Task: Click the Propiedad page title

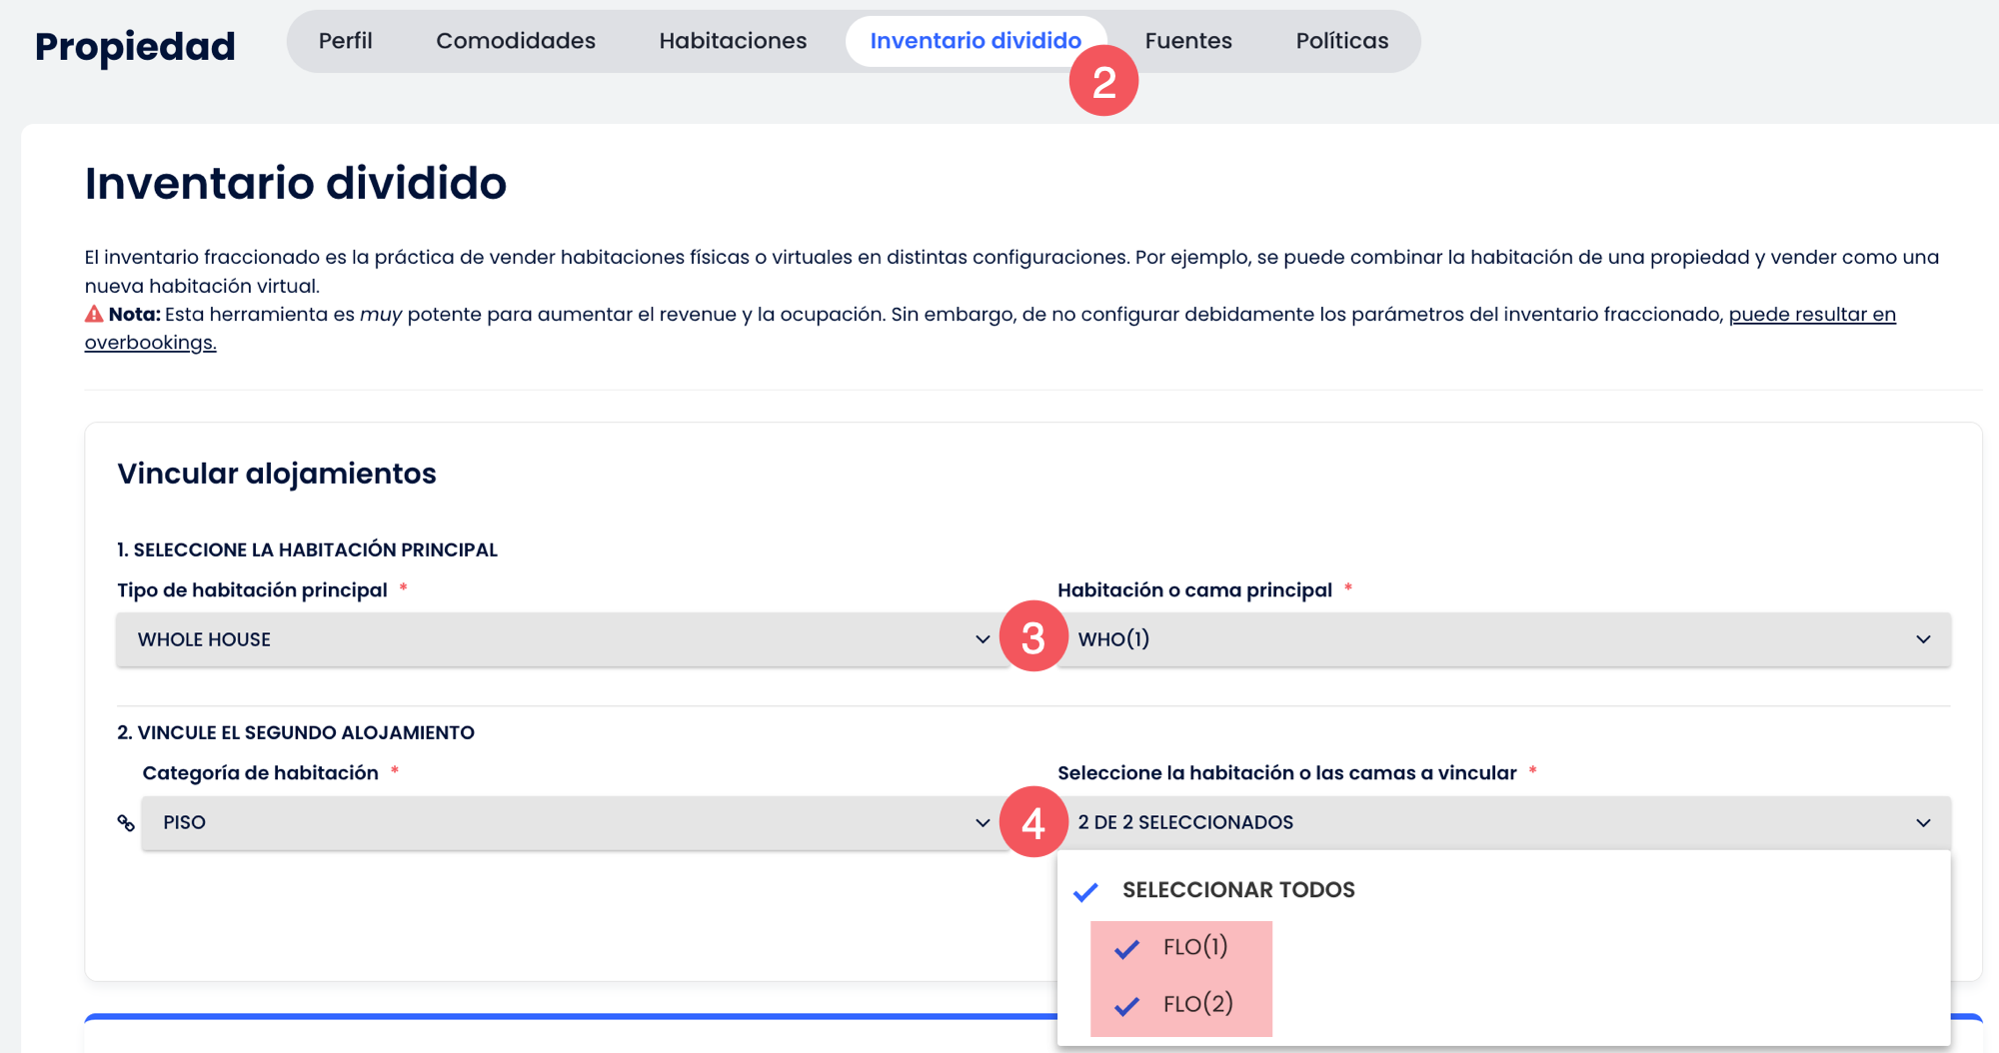Action: pos(135,46)
